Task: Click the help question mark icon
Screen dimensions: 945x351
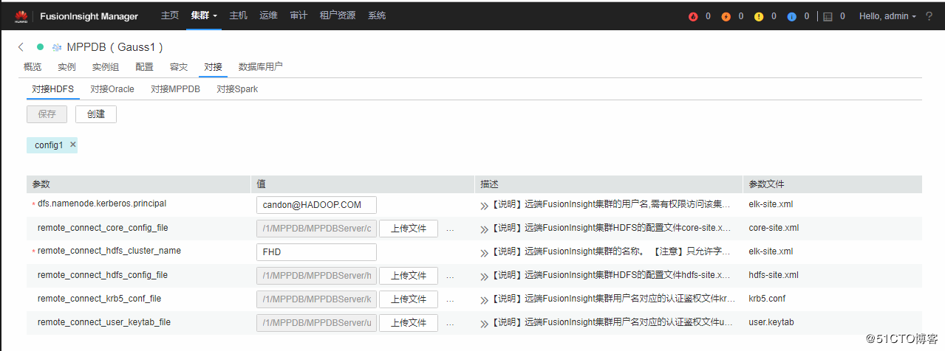Action: pos(930,16)
